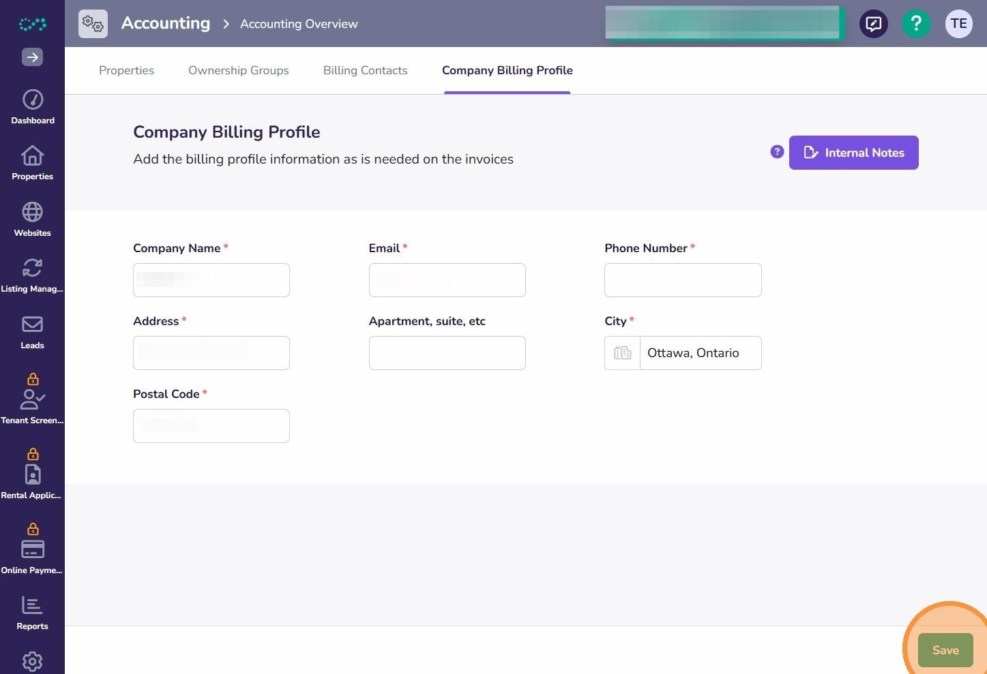Click the Accounting breadcrumb title
The image size is (987, 674).
point(166,23)
